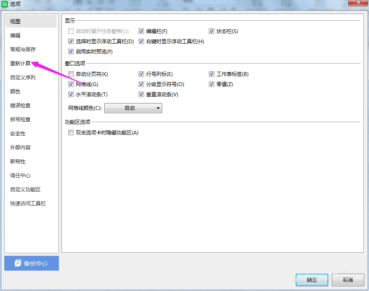The image size is (369, 291).
Task: Expand the 网格线颜色 dropdown
Action: [x=133, y=108]
